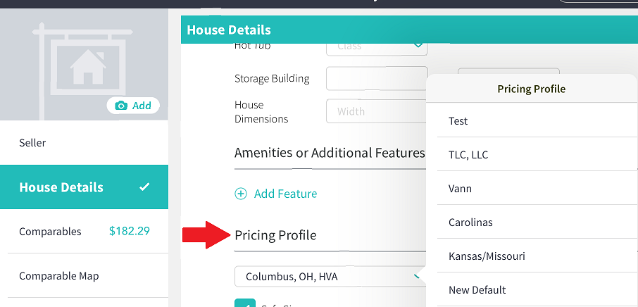638x307 pixels.
Task: Click the plus icon beside Add Feature
Action: [241, 194]
